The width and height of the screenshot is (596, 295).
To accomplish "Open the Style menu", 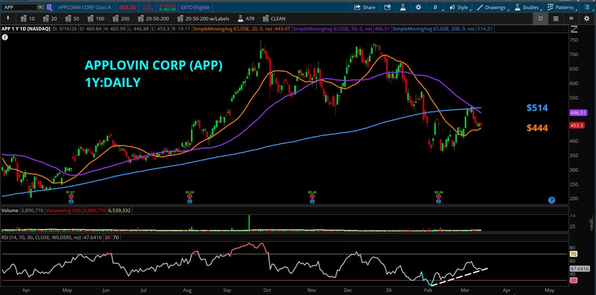I will point(459,7).
